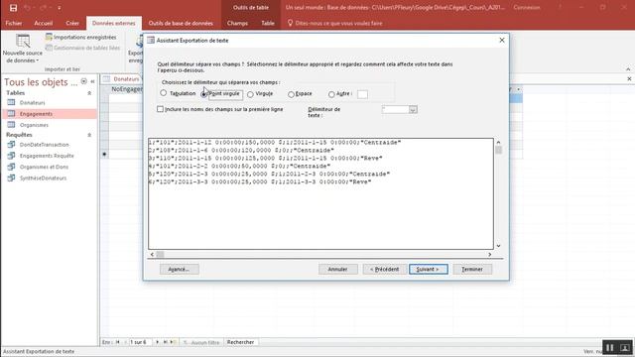Open the SynthèseDonateurs query icon
This screenshot has height=357, width=635.
point(11,178)
